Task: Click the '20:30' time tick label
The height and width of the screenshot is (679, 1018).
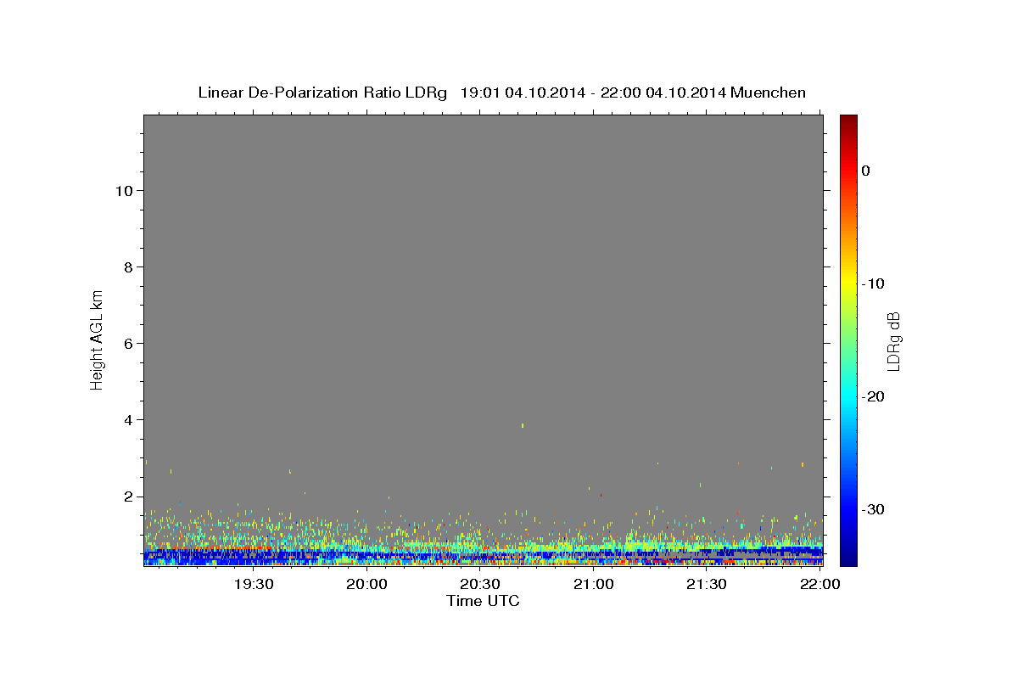Action: (480, 584)
